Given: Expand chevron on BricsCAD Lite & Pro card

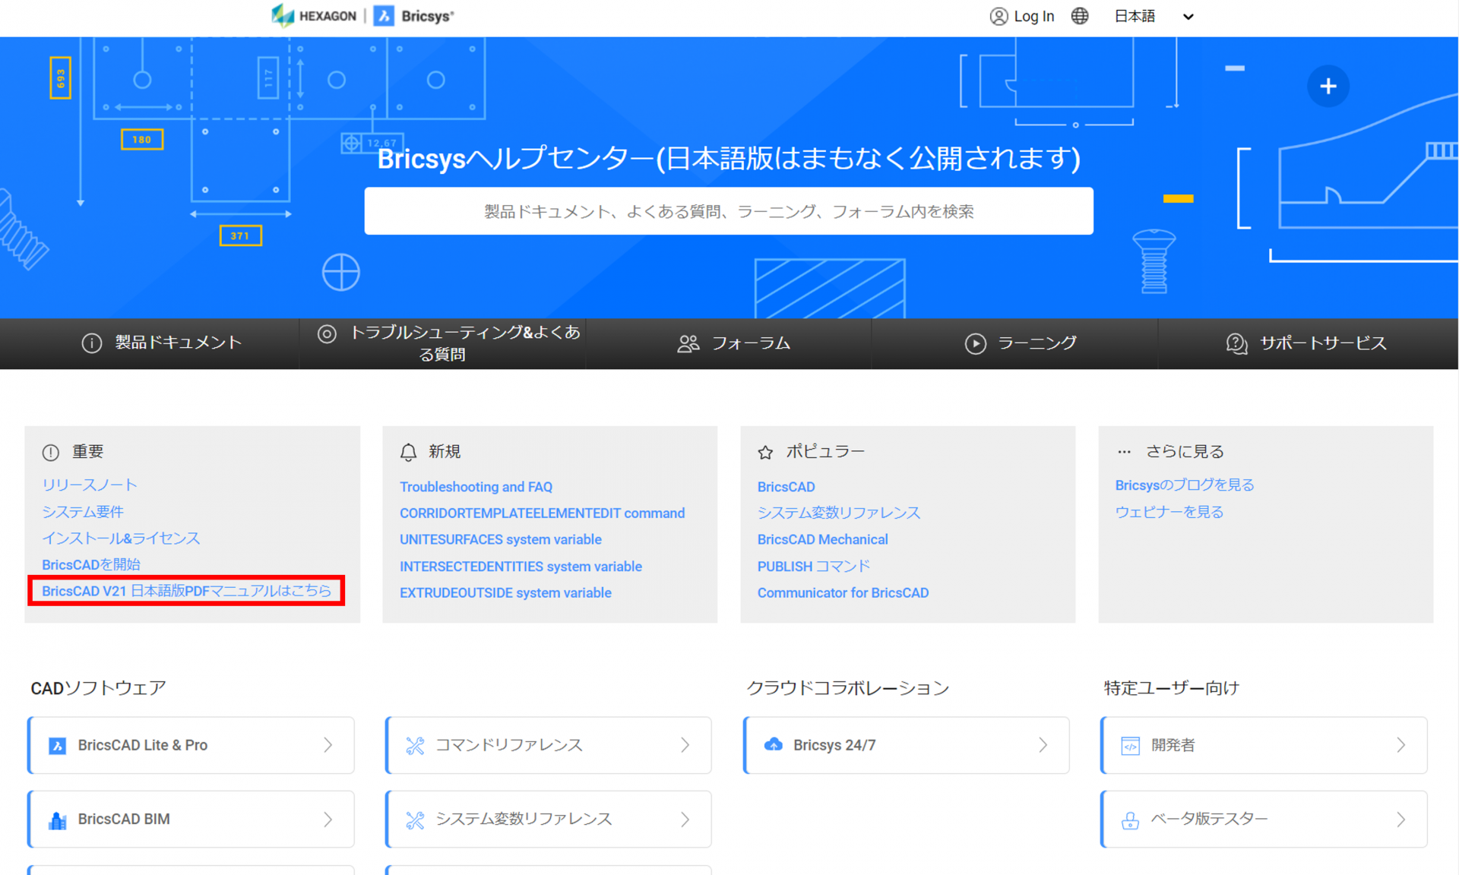Looking at the screenshot, I should pyautogui.click(x=328, y=745).
